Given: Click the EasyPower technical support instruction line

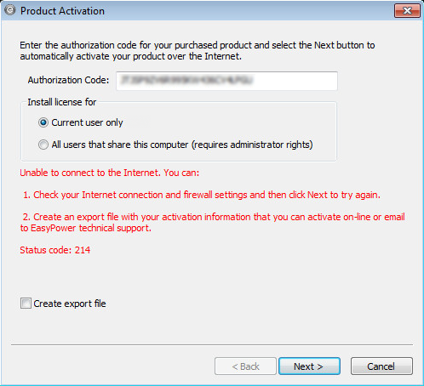Looking at the screenshot, I should [x=212, y=223].
